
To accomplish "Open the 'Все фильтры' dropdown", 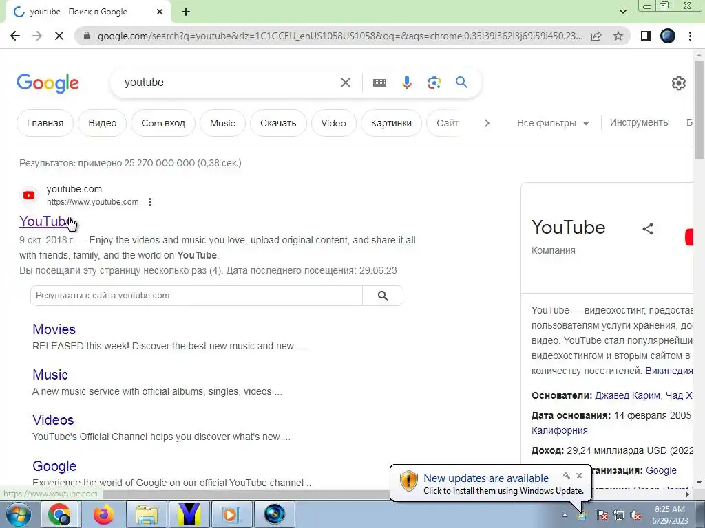I will point(553,123).
